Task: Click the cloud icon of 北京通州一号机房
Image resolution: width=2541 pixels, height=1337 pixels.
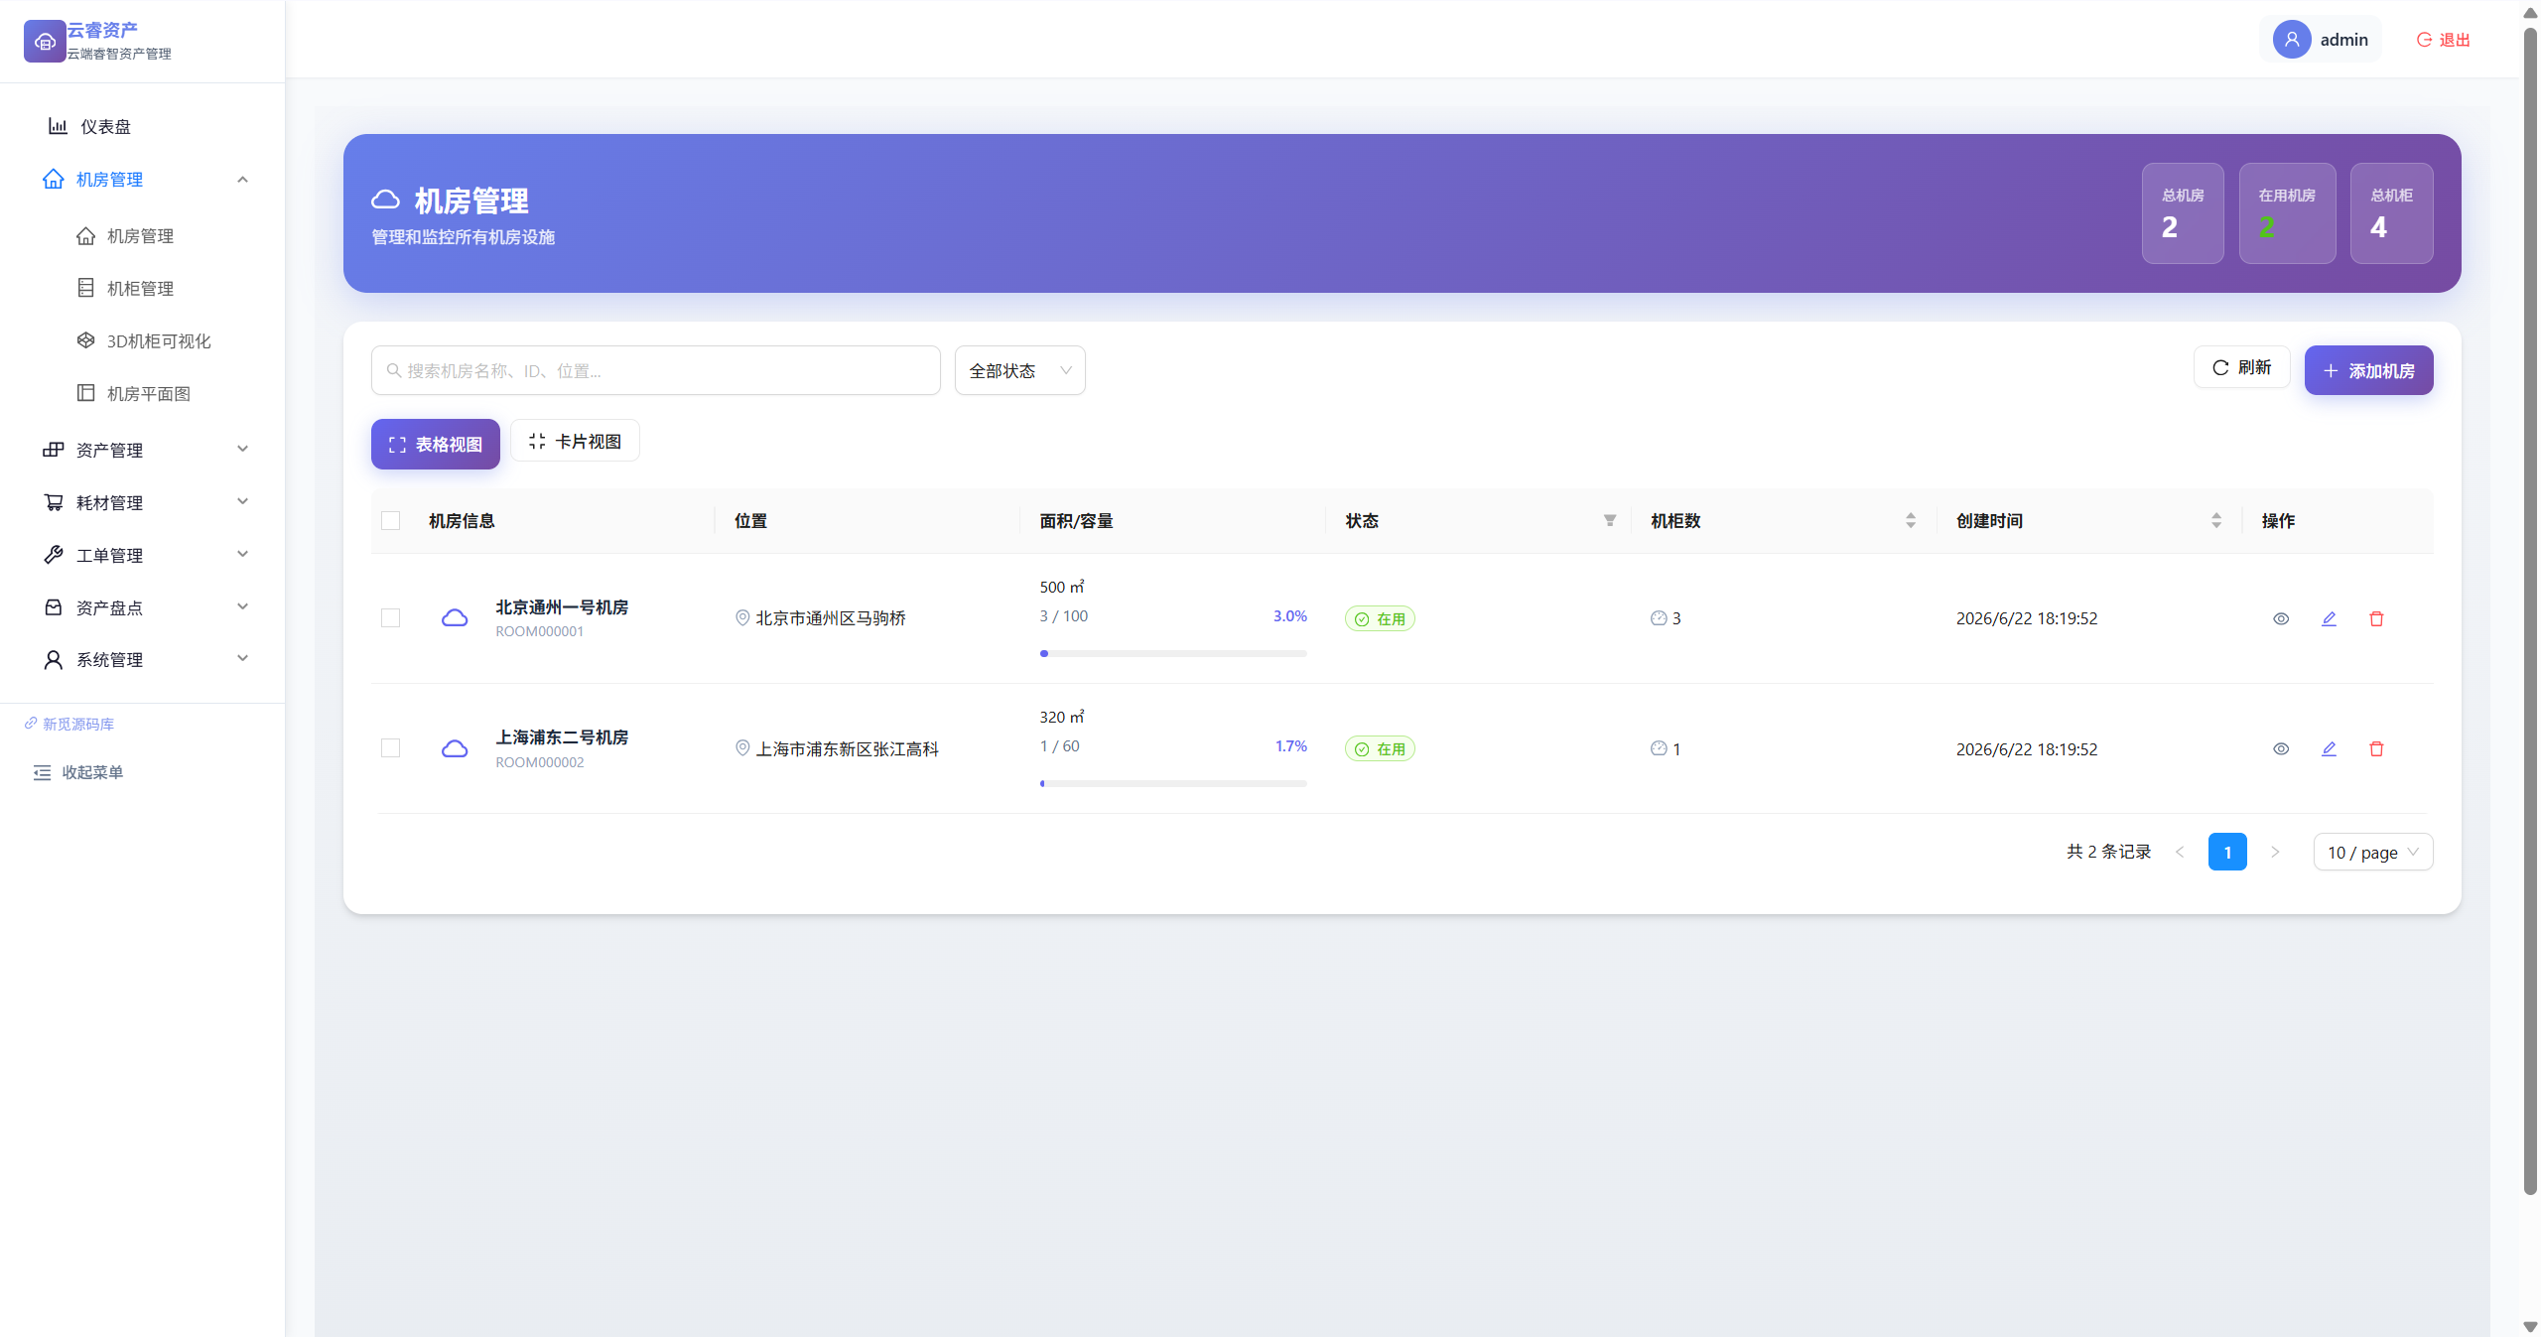Action: [x=455, y=618]
